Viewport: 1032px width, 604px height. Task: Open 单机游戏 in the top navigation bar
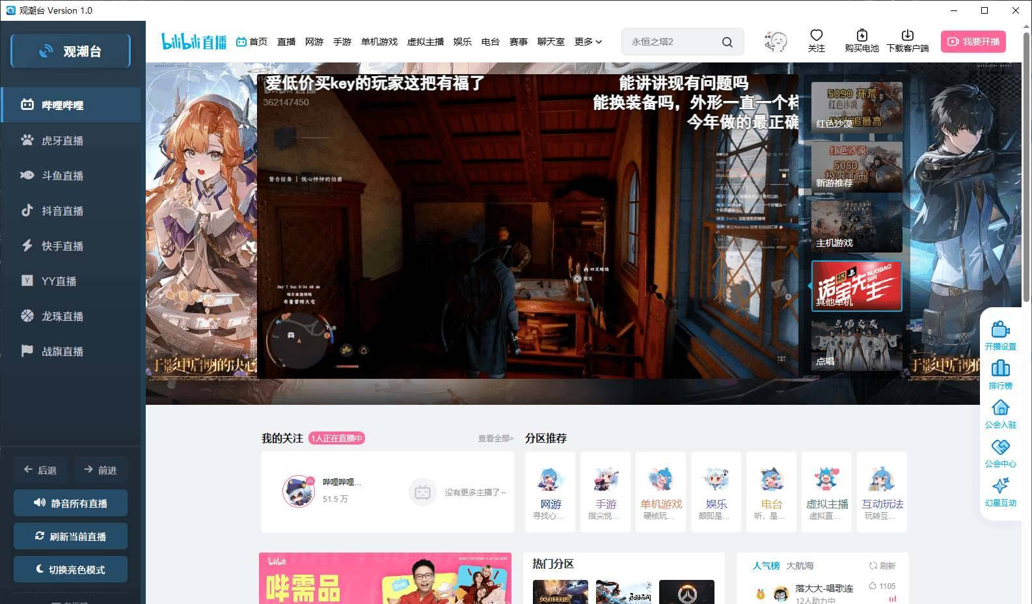[x=379, y=42]
